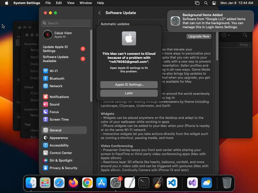This screenshot has height=193, width=258.
Task: Open Control Center settings in sidebar
Action: [58, 153]
